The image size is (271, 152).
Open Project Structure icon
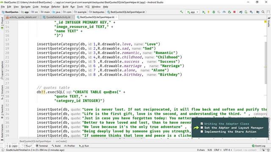tap(258, 12)
